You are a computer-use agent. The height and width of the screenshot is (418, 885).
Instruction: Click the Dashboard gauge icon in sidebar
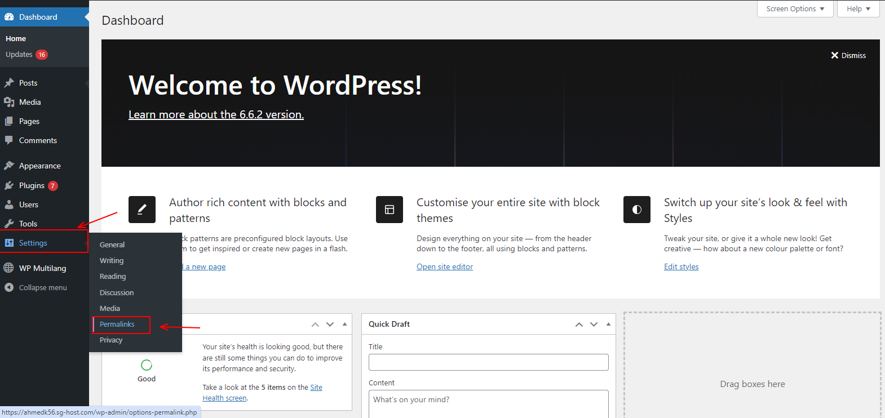click(x=9, y=17)
